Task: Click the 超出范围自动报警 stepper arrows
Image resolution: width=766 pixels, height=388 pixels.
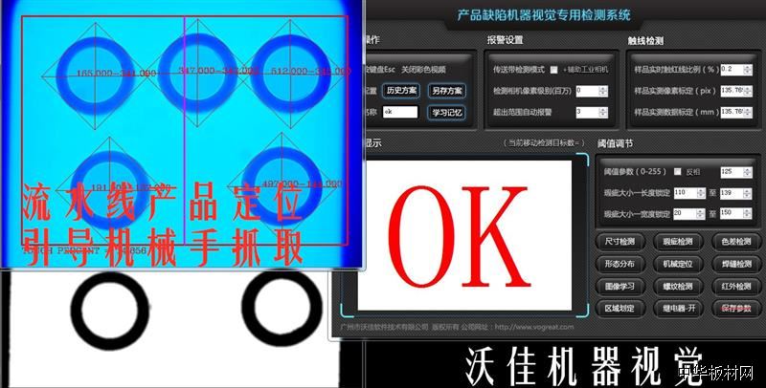Action: coord(604,112)
